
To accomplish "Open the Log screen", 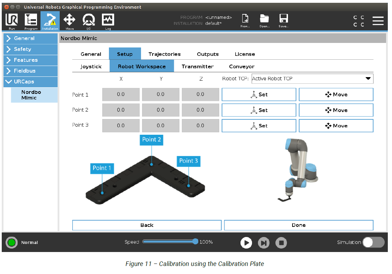I will (108, 21).
